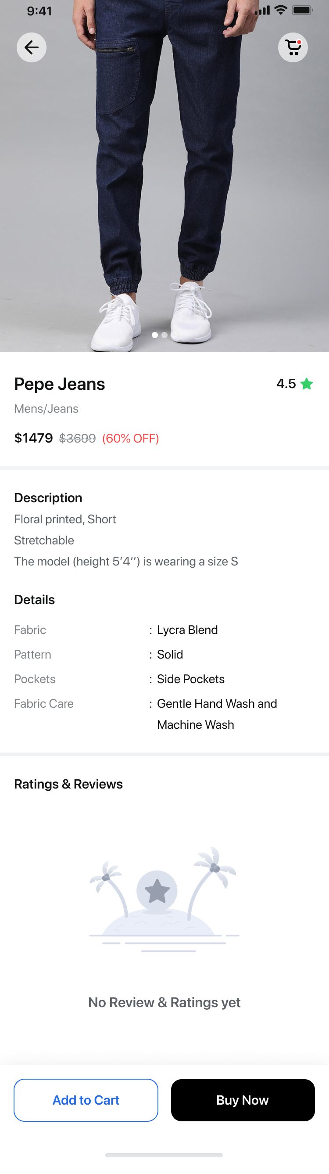Click the Buy Now button

[243, 1100]
